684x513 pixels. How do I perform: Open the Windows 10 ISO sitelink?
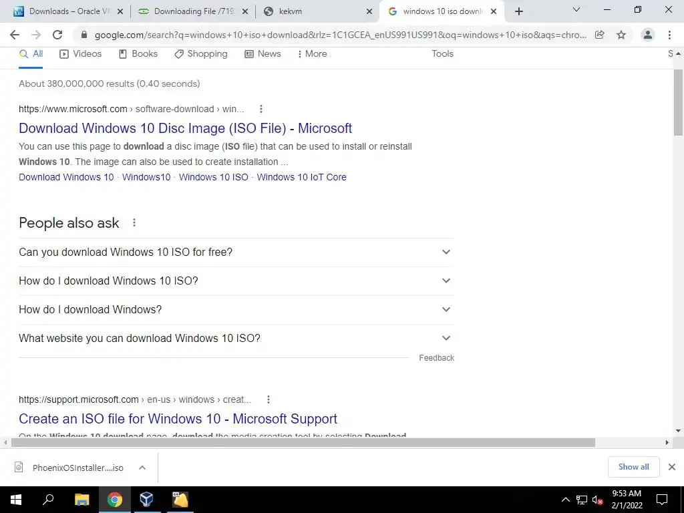(x=213, y=177)
